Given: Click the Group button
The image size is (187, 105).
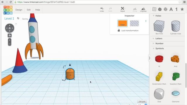Looking at the screenshot, I should point(135,10).
